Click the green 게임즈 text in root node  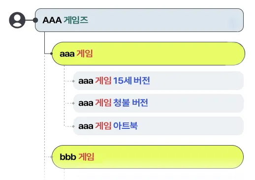click(x=76, y=20)
